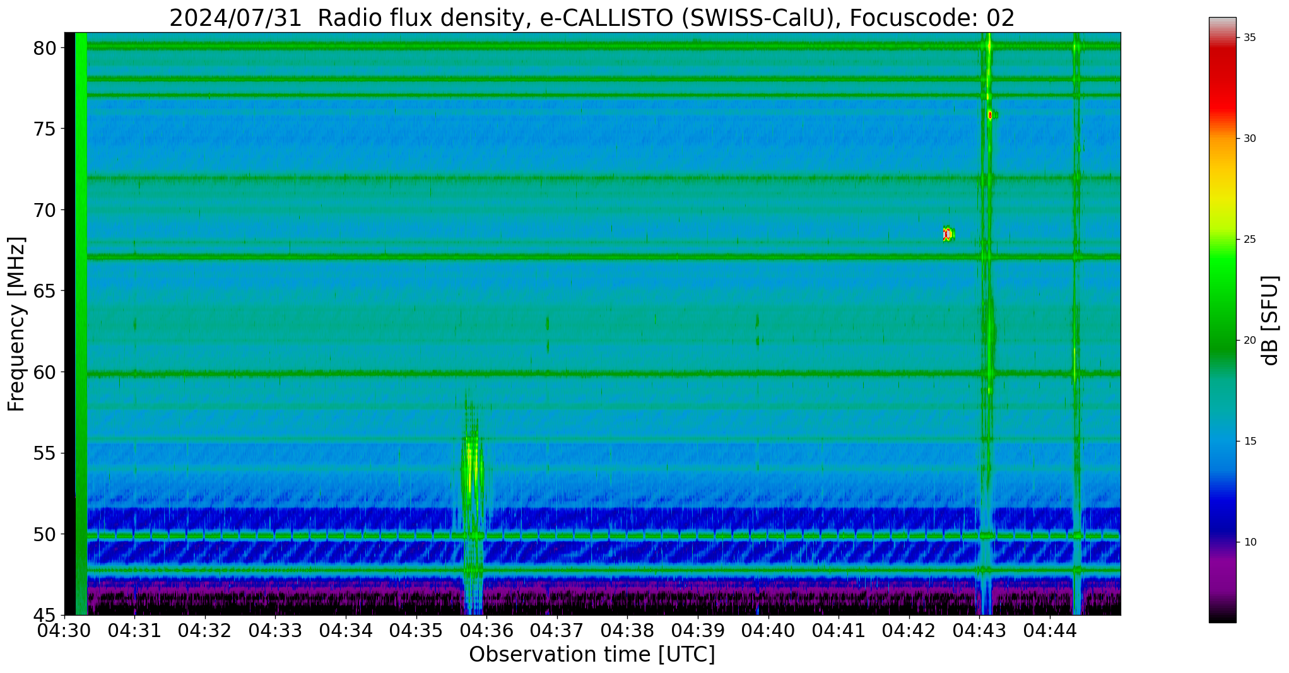Click the 04:31 time tick label
This screenshot has width=1289, height=673.
pyautogui.click(x=134, y=631)
